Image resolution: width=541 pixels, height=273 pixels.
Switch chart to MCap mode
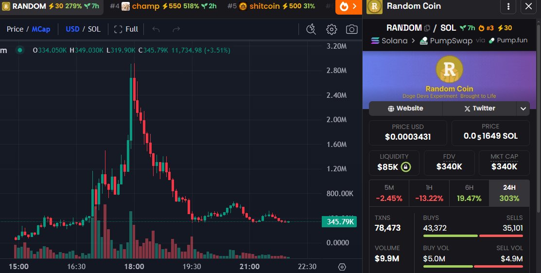41,29
